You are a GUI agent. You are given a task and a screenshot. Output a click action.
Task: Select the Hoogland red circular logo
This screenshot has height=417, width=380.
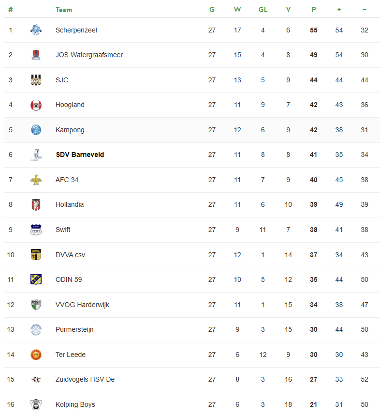point(36,105)
